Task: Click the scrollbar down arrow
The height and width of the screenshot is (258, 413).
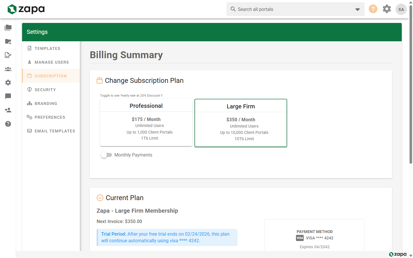Action: pyautogui.click(x=411, y=255)
